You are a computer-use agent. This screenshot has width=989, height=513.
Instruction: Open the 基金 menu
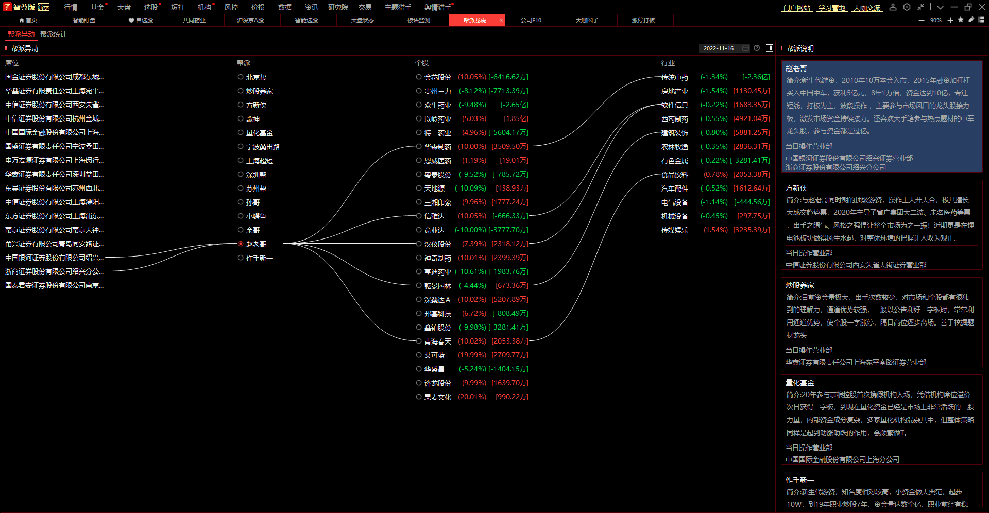(97, 7)
